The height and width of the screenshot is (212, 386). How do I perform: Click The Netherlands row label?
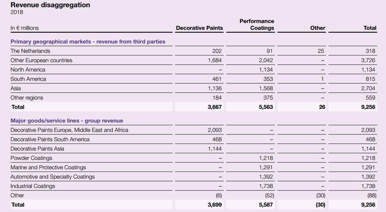(30, 51)
